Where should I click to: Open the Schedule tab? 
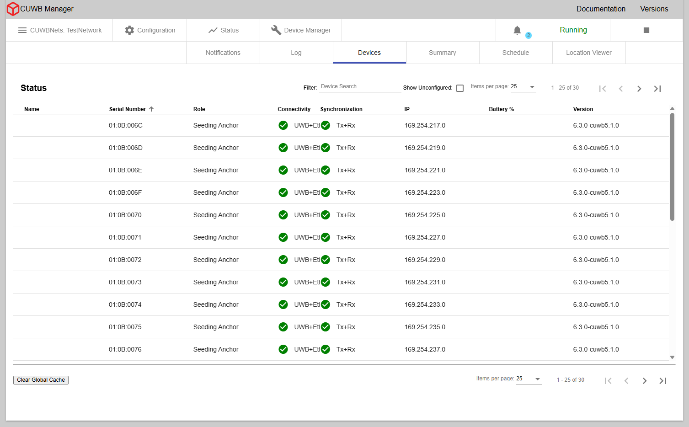click(516, 53)
